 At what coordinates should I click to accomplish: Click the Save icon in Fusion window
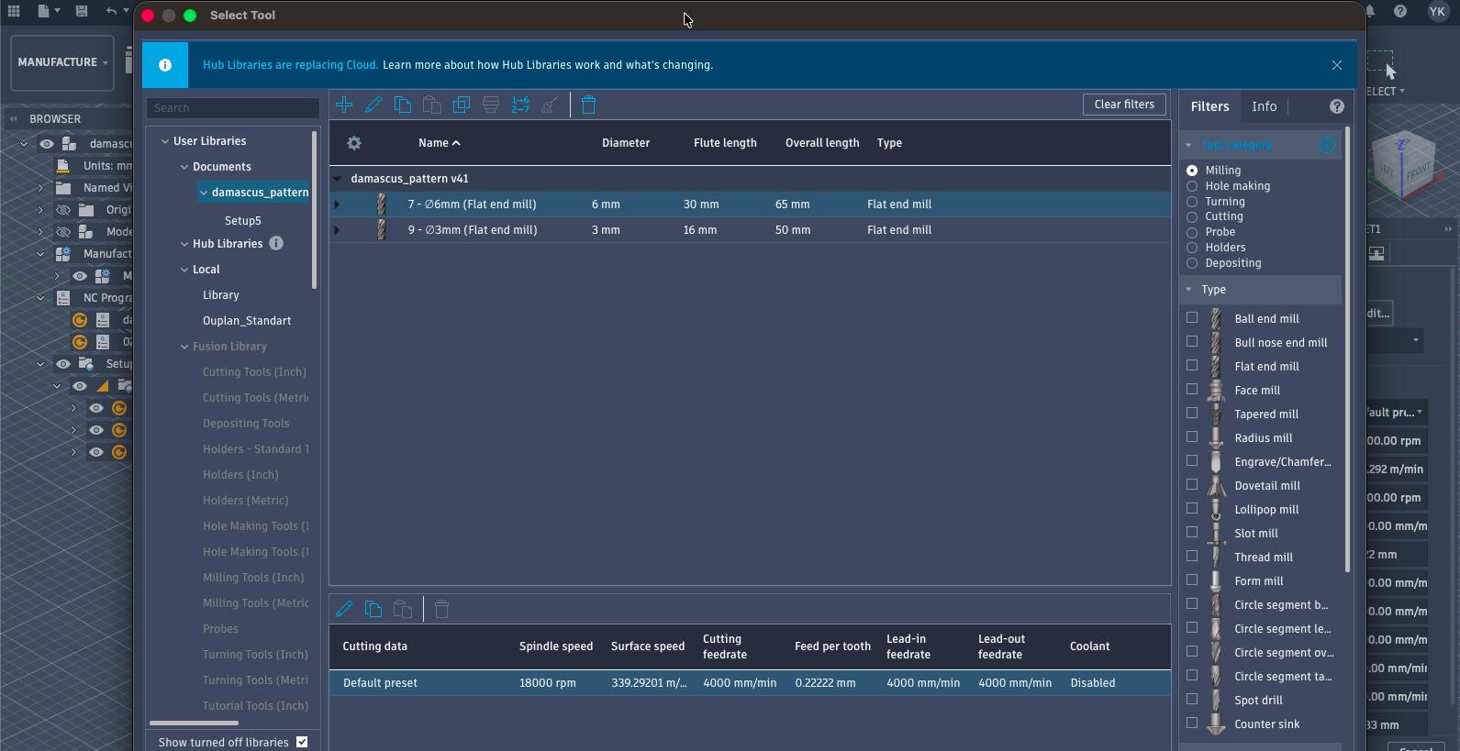pos(82,11)
